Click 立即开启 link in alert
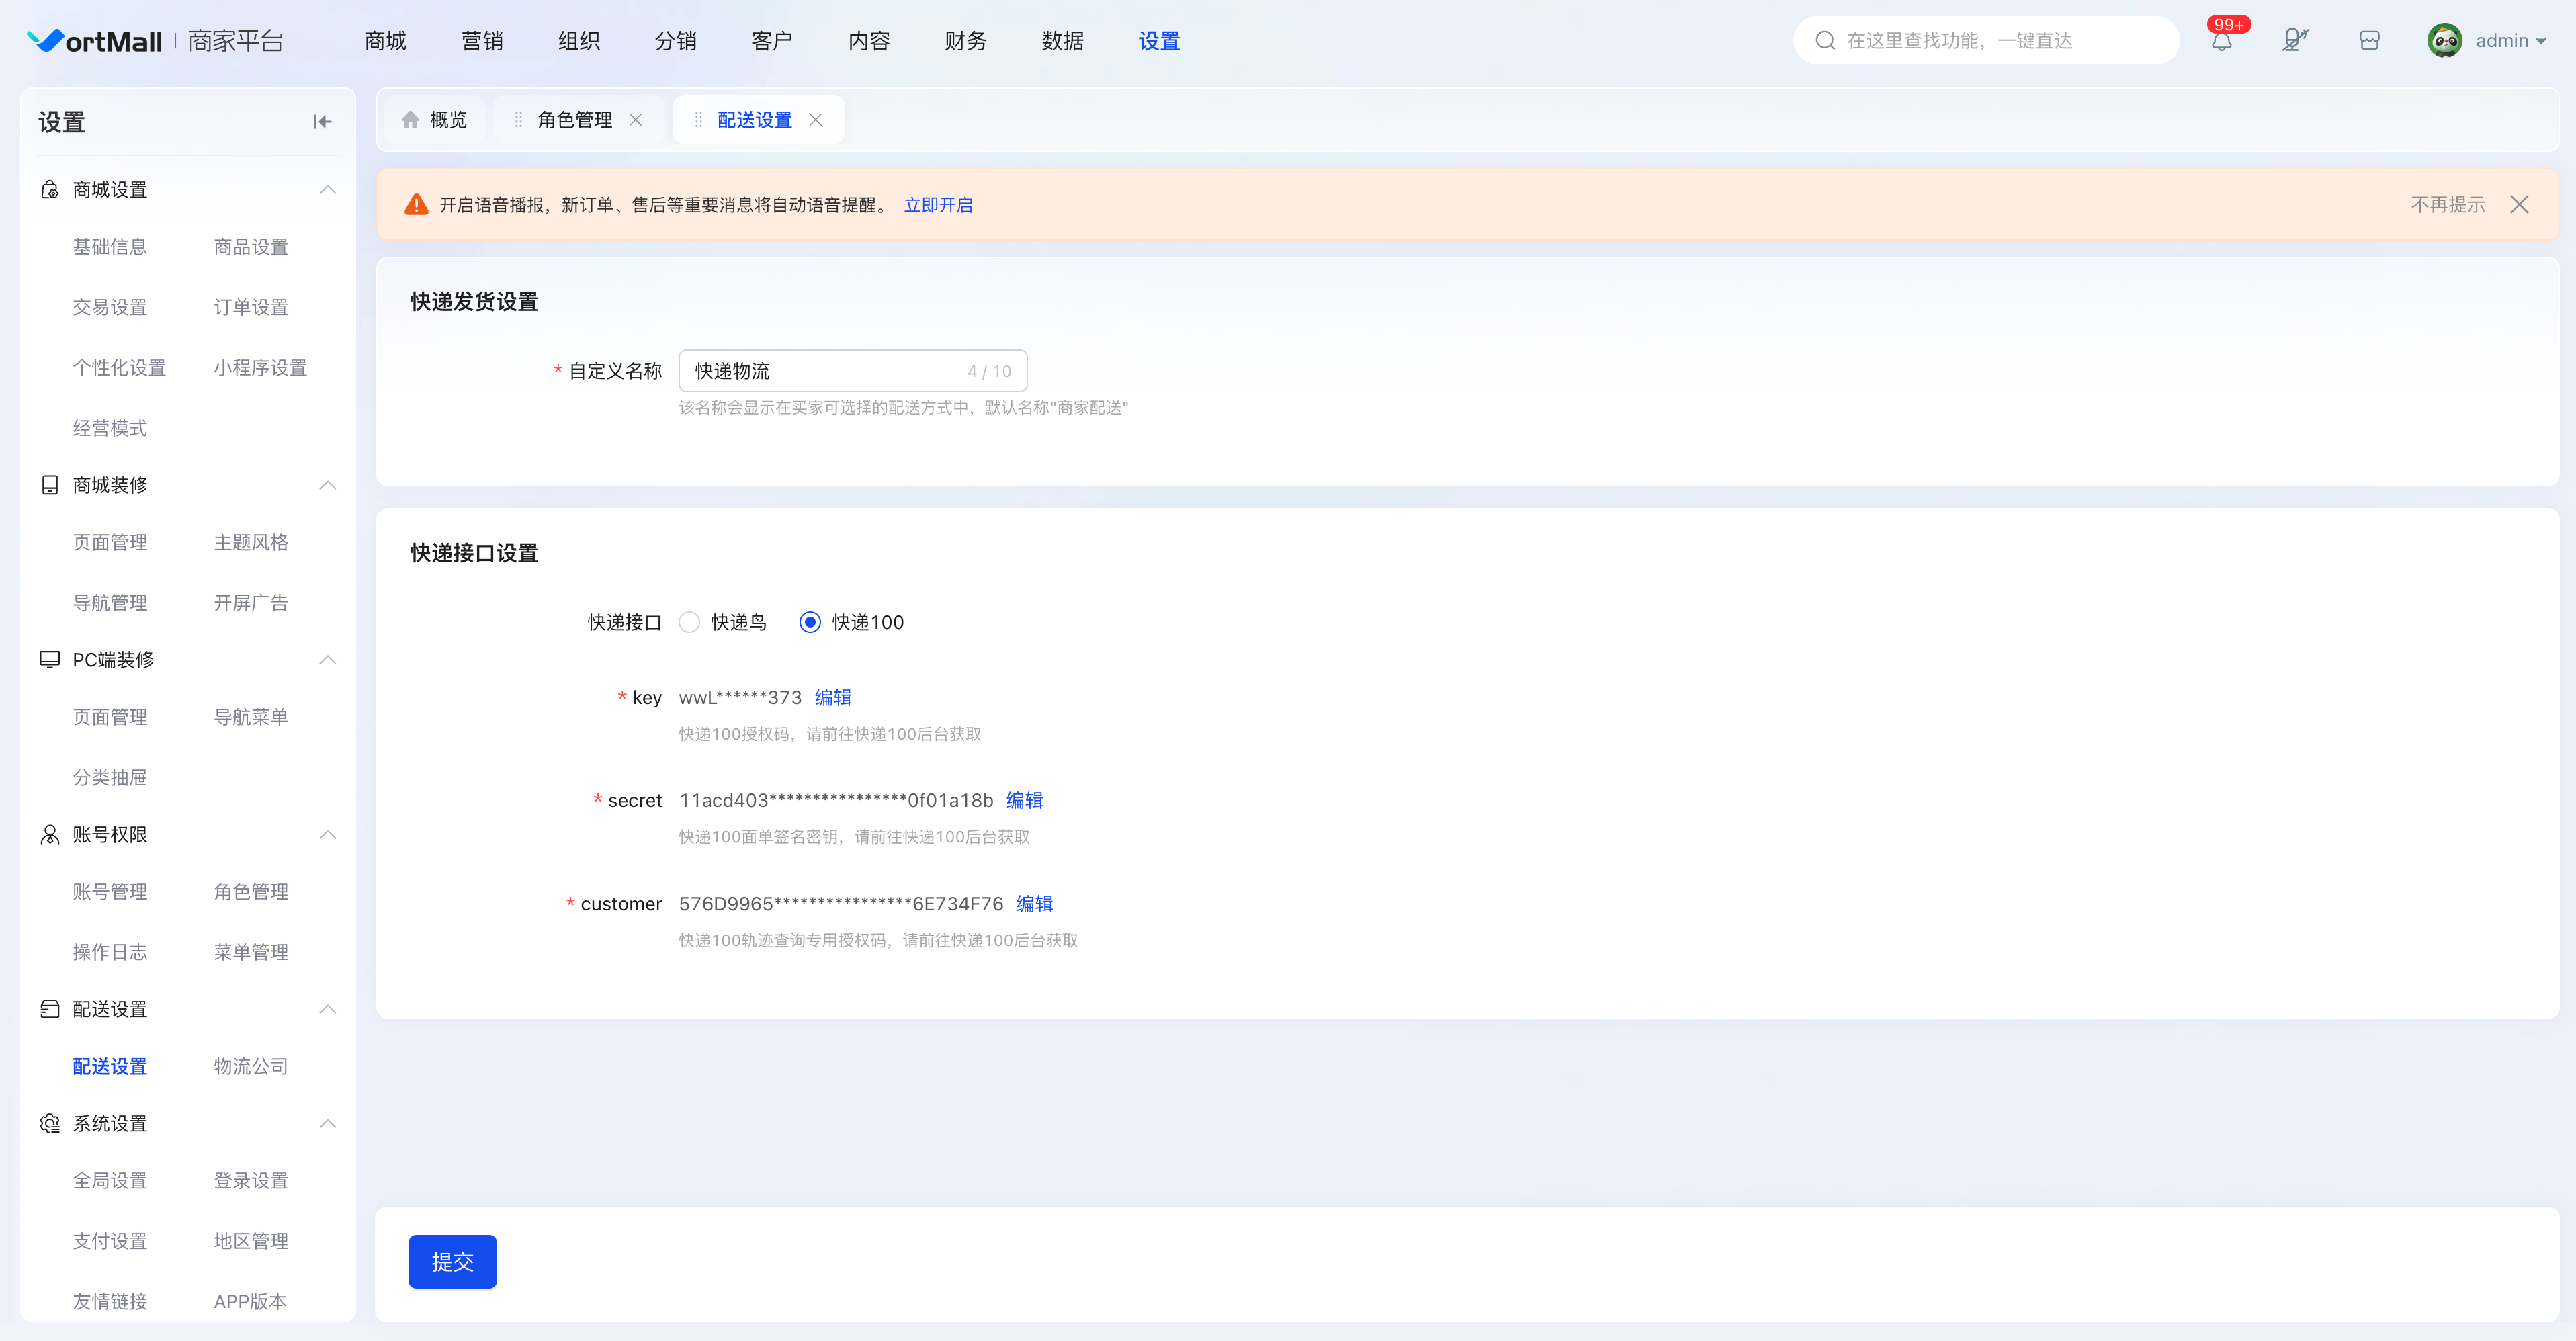Image resolution: width=2576 pixels, height=1341 pixels. click(938, 205)
